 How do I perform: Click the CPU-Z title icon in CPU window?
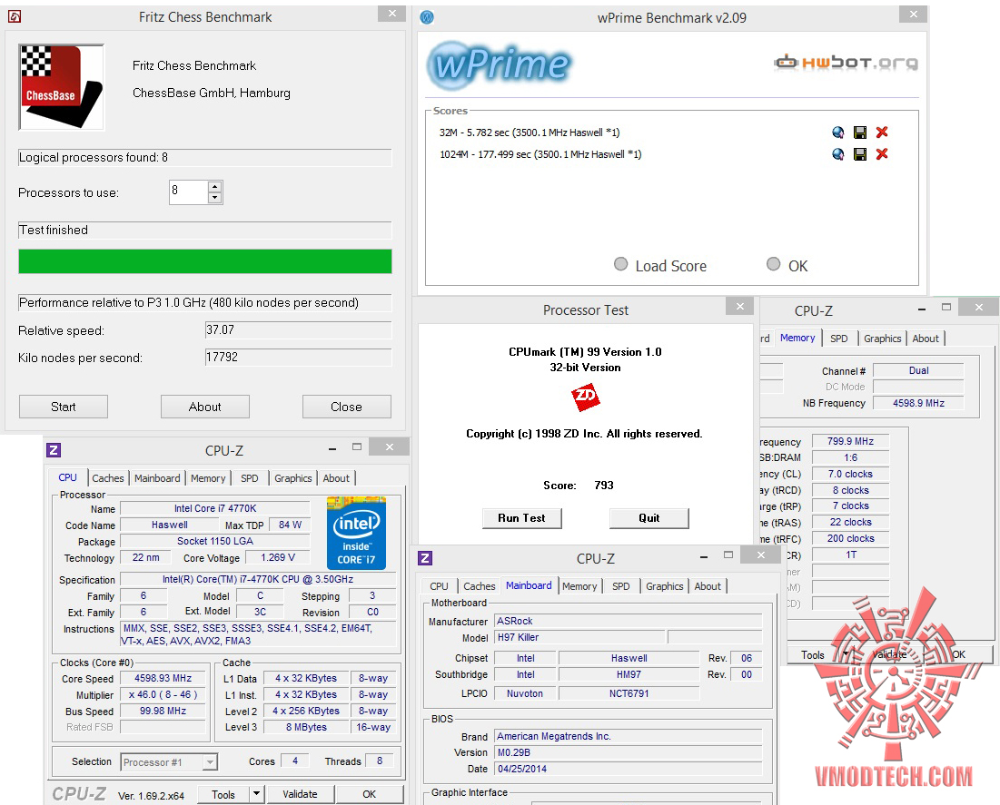54,450
